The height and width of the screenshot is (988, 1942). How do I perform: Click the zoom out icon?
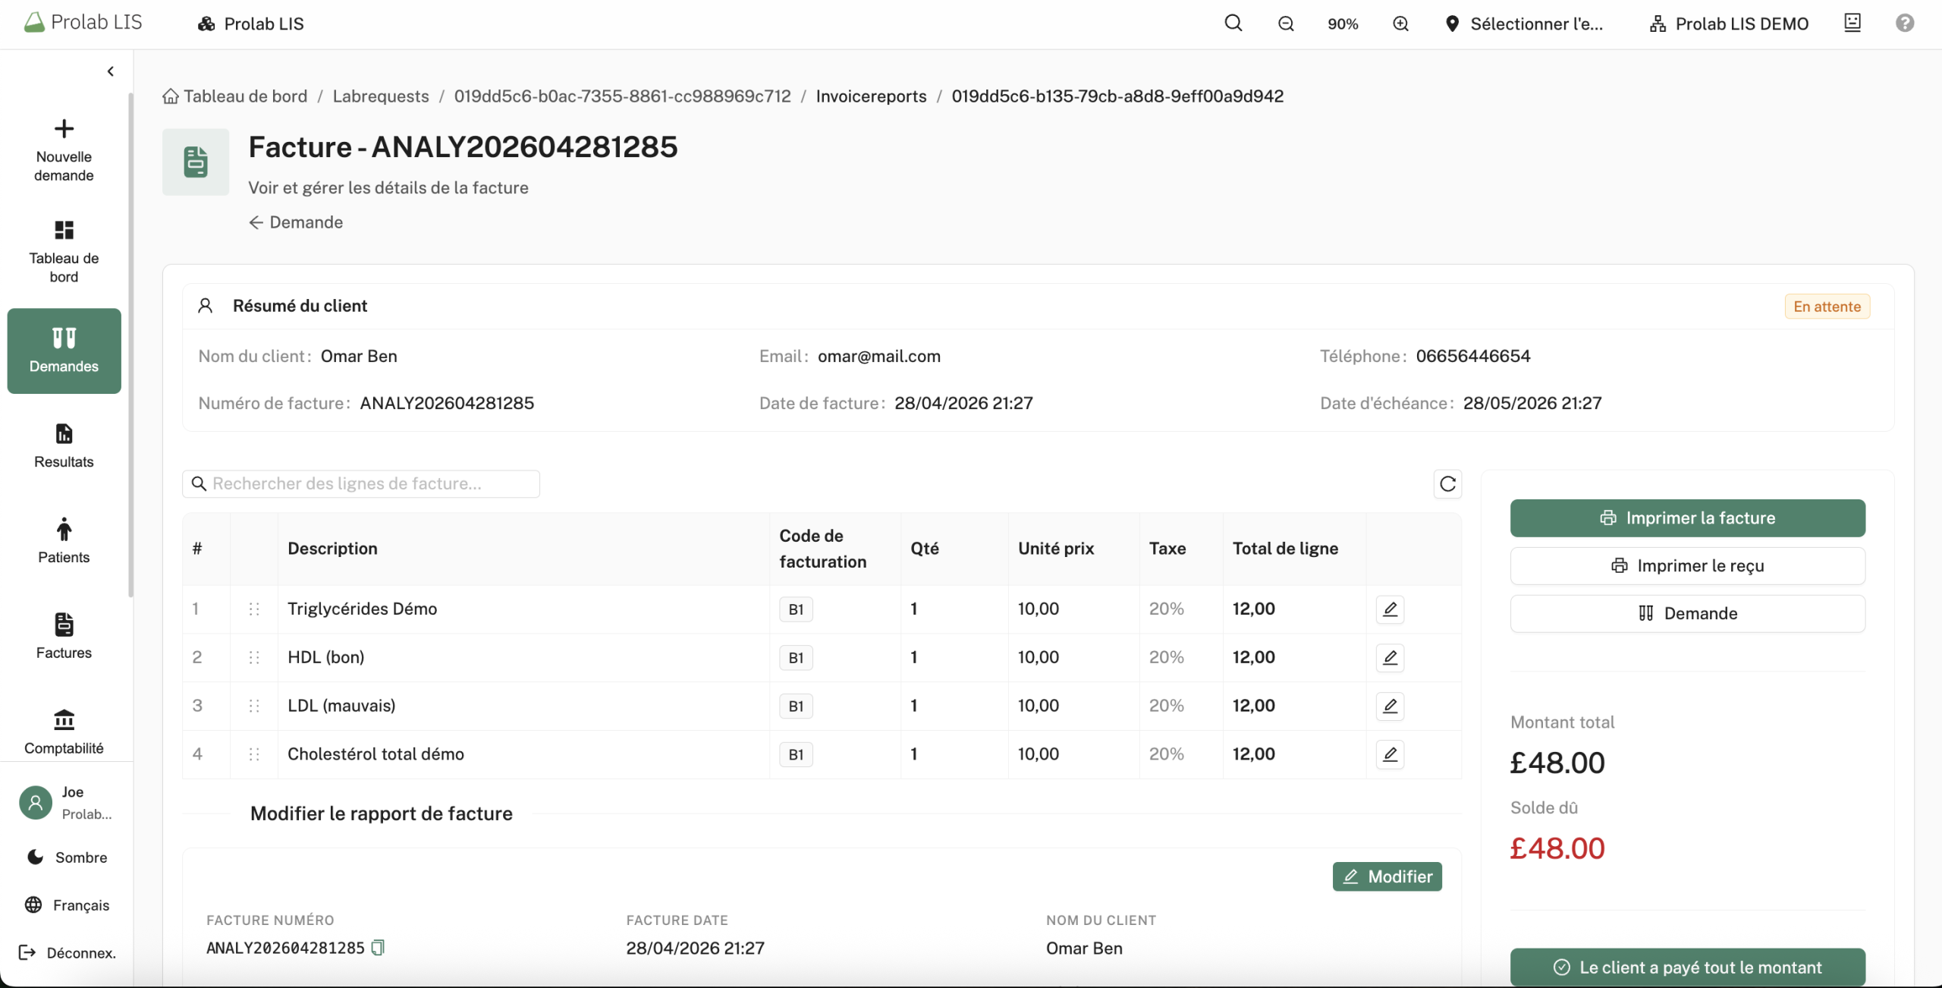[x=1286, y=24]
